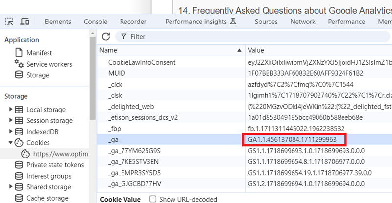Image resolution: width=392 pixels, height=203 pixels.
Task: Select the MUID cookie name
Action: tap(117, 73)
